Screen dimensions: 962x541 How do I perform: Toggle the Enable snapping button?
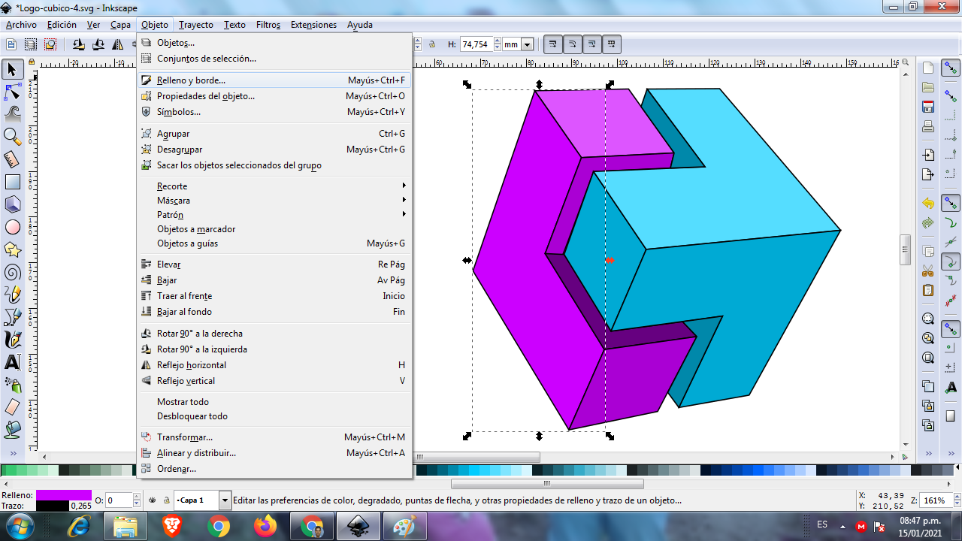coord(951,68)
